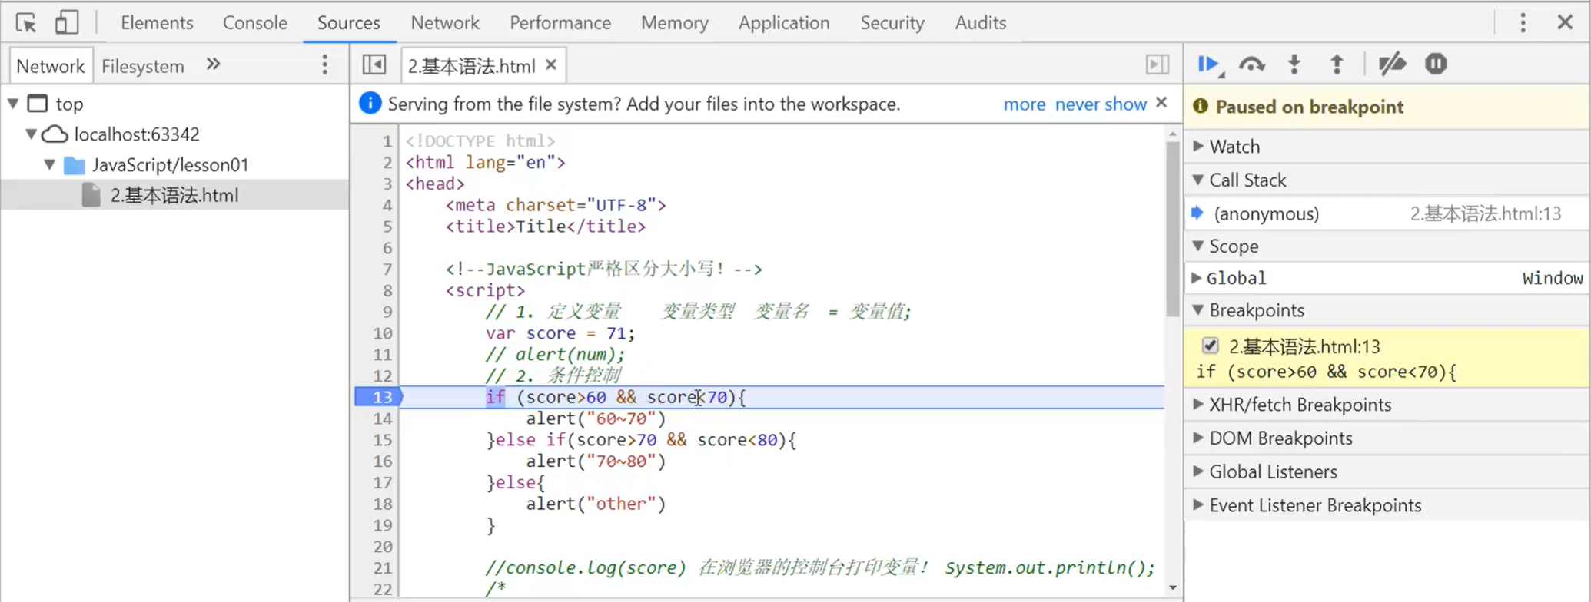Close the DevTools panel
The width and height of the screenshot is (1591, 602).
coord(1565,22)
